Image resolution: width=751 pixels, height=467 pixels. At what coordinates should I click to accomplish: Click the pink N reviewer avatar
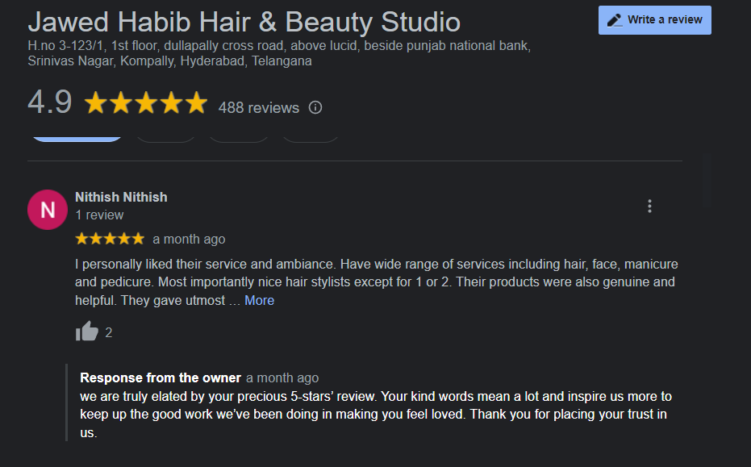(48, 210)
